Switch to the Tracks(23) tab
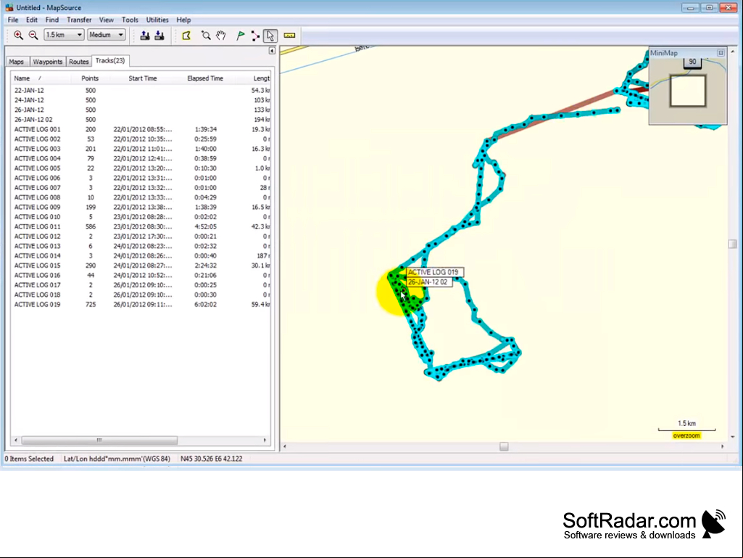The height and width of the screenshot is (558, 743). click(x=110, y=61)
